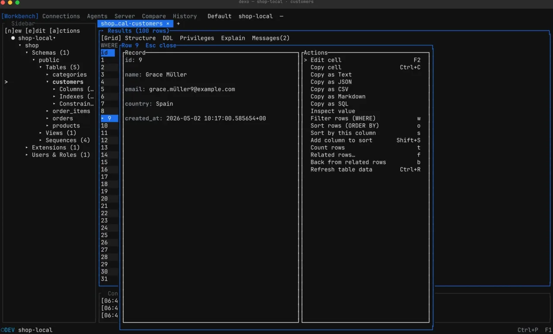
Task: Expand the Views (1) node
Action: (41, 133)
